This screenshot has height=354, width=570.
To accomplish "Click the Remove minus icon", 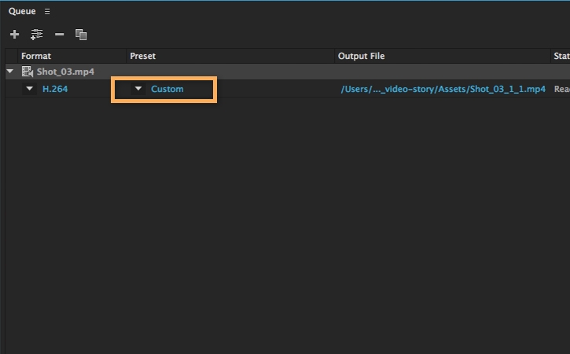I will 59,35.
